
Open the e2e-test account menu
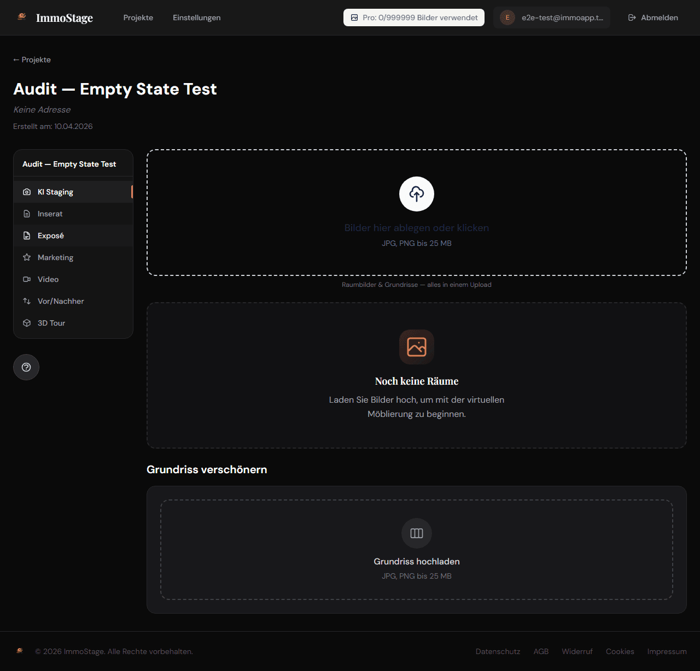(x=551, y=17)
